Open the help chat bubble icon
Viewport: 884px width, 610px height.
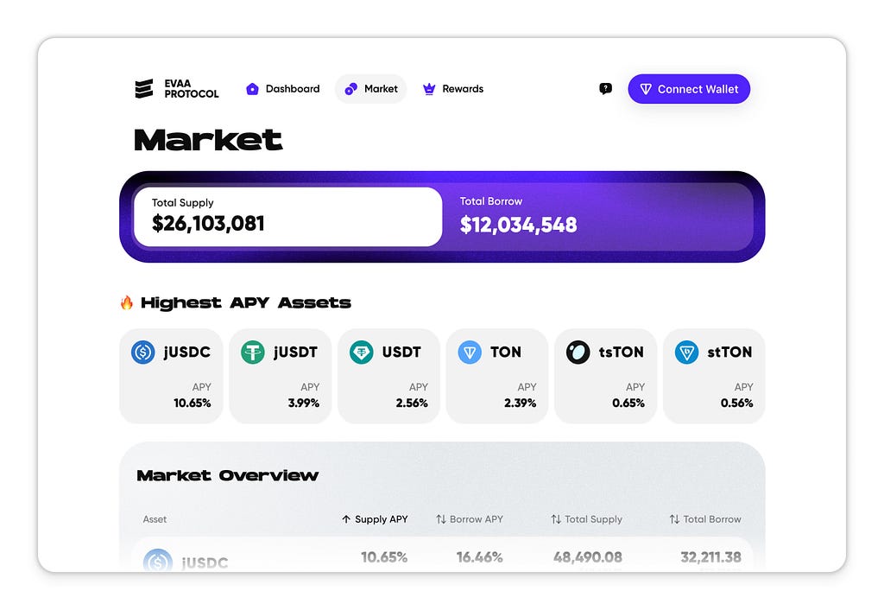pyautogui.click(x=605, y=89)
